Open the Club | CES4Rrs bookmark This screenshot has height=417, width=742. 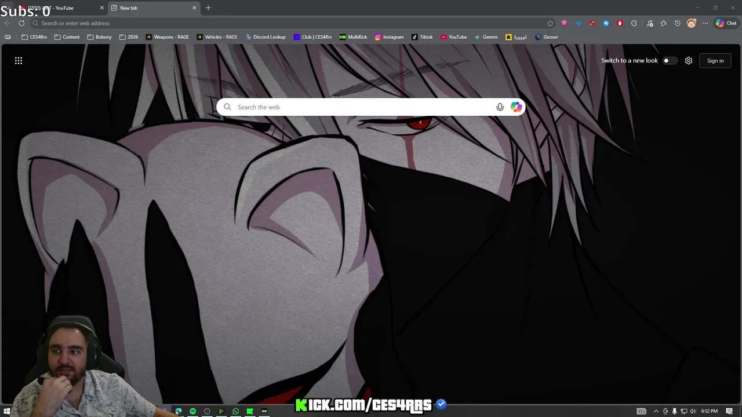[x=312, y=37]
